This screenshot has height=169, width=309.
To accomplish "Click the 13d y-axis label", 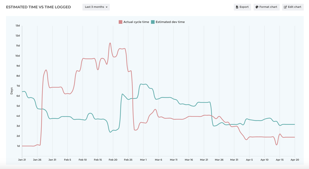I will click(x=18, y=26).
